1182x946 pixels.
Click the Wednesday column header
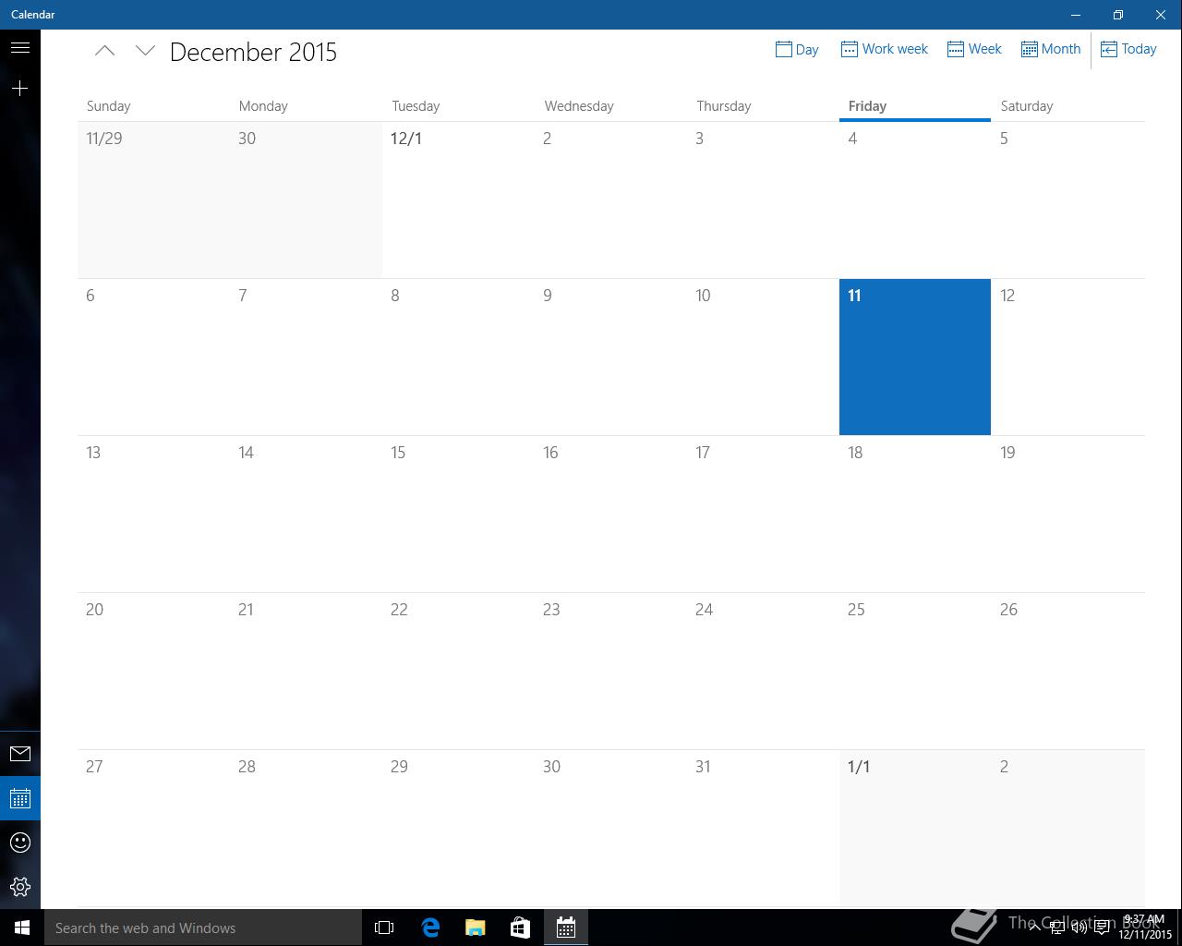coord(579,106)
